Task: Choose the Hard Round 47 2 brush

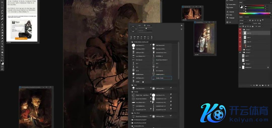Action: pos(139,45)
